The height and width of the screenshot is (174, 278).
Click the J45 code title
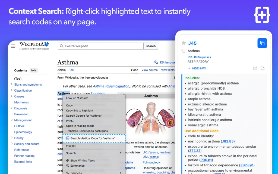pyautogui.click(x=192, y=43)
